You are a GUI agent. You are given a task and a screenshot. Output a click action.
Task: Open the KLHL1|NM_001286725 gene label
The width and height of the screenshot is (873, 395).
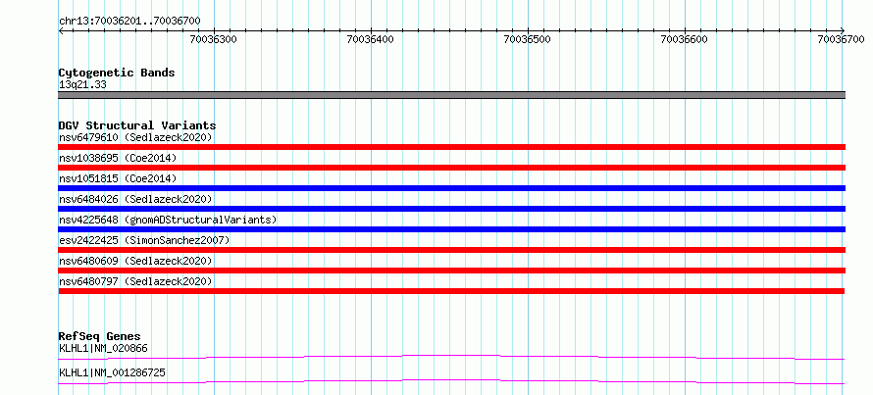[112, 372]
